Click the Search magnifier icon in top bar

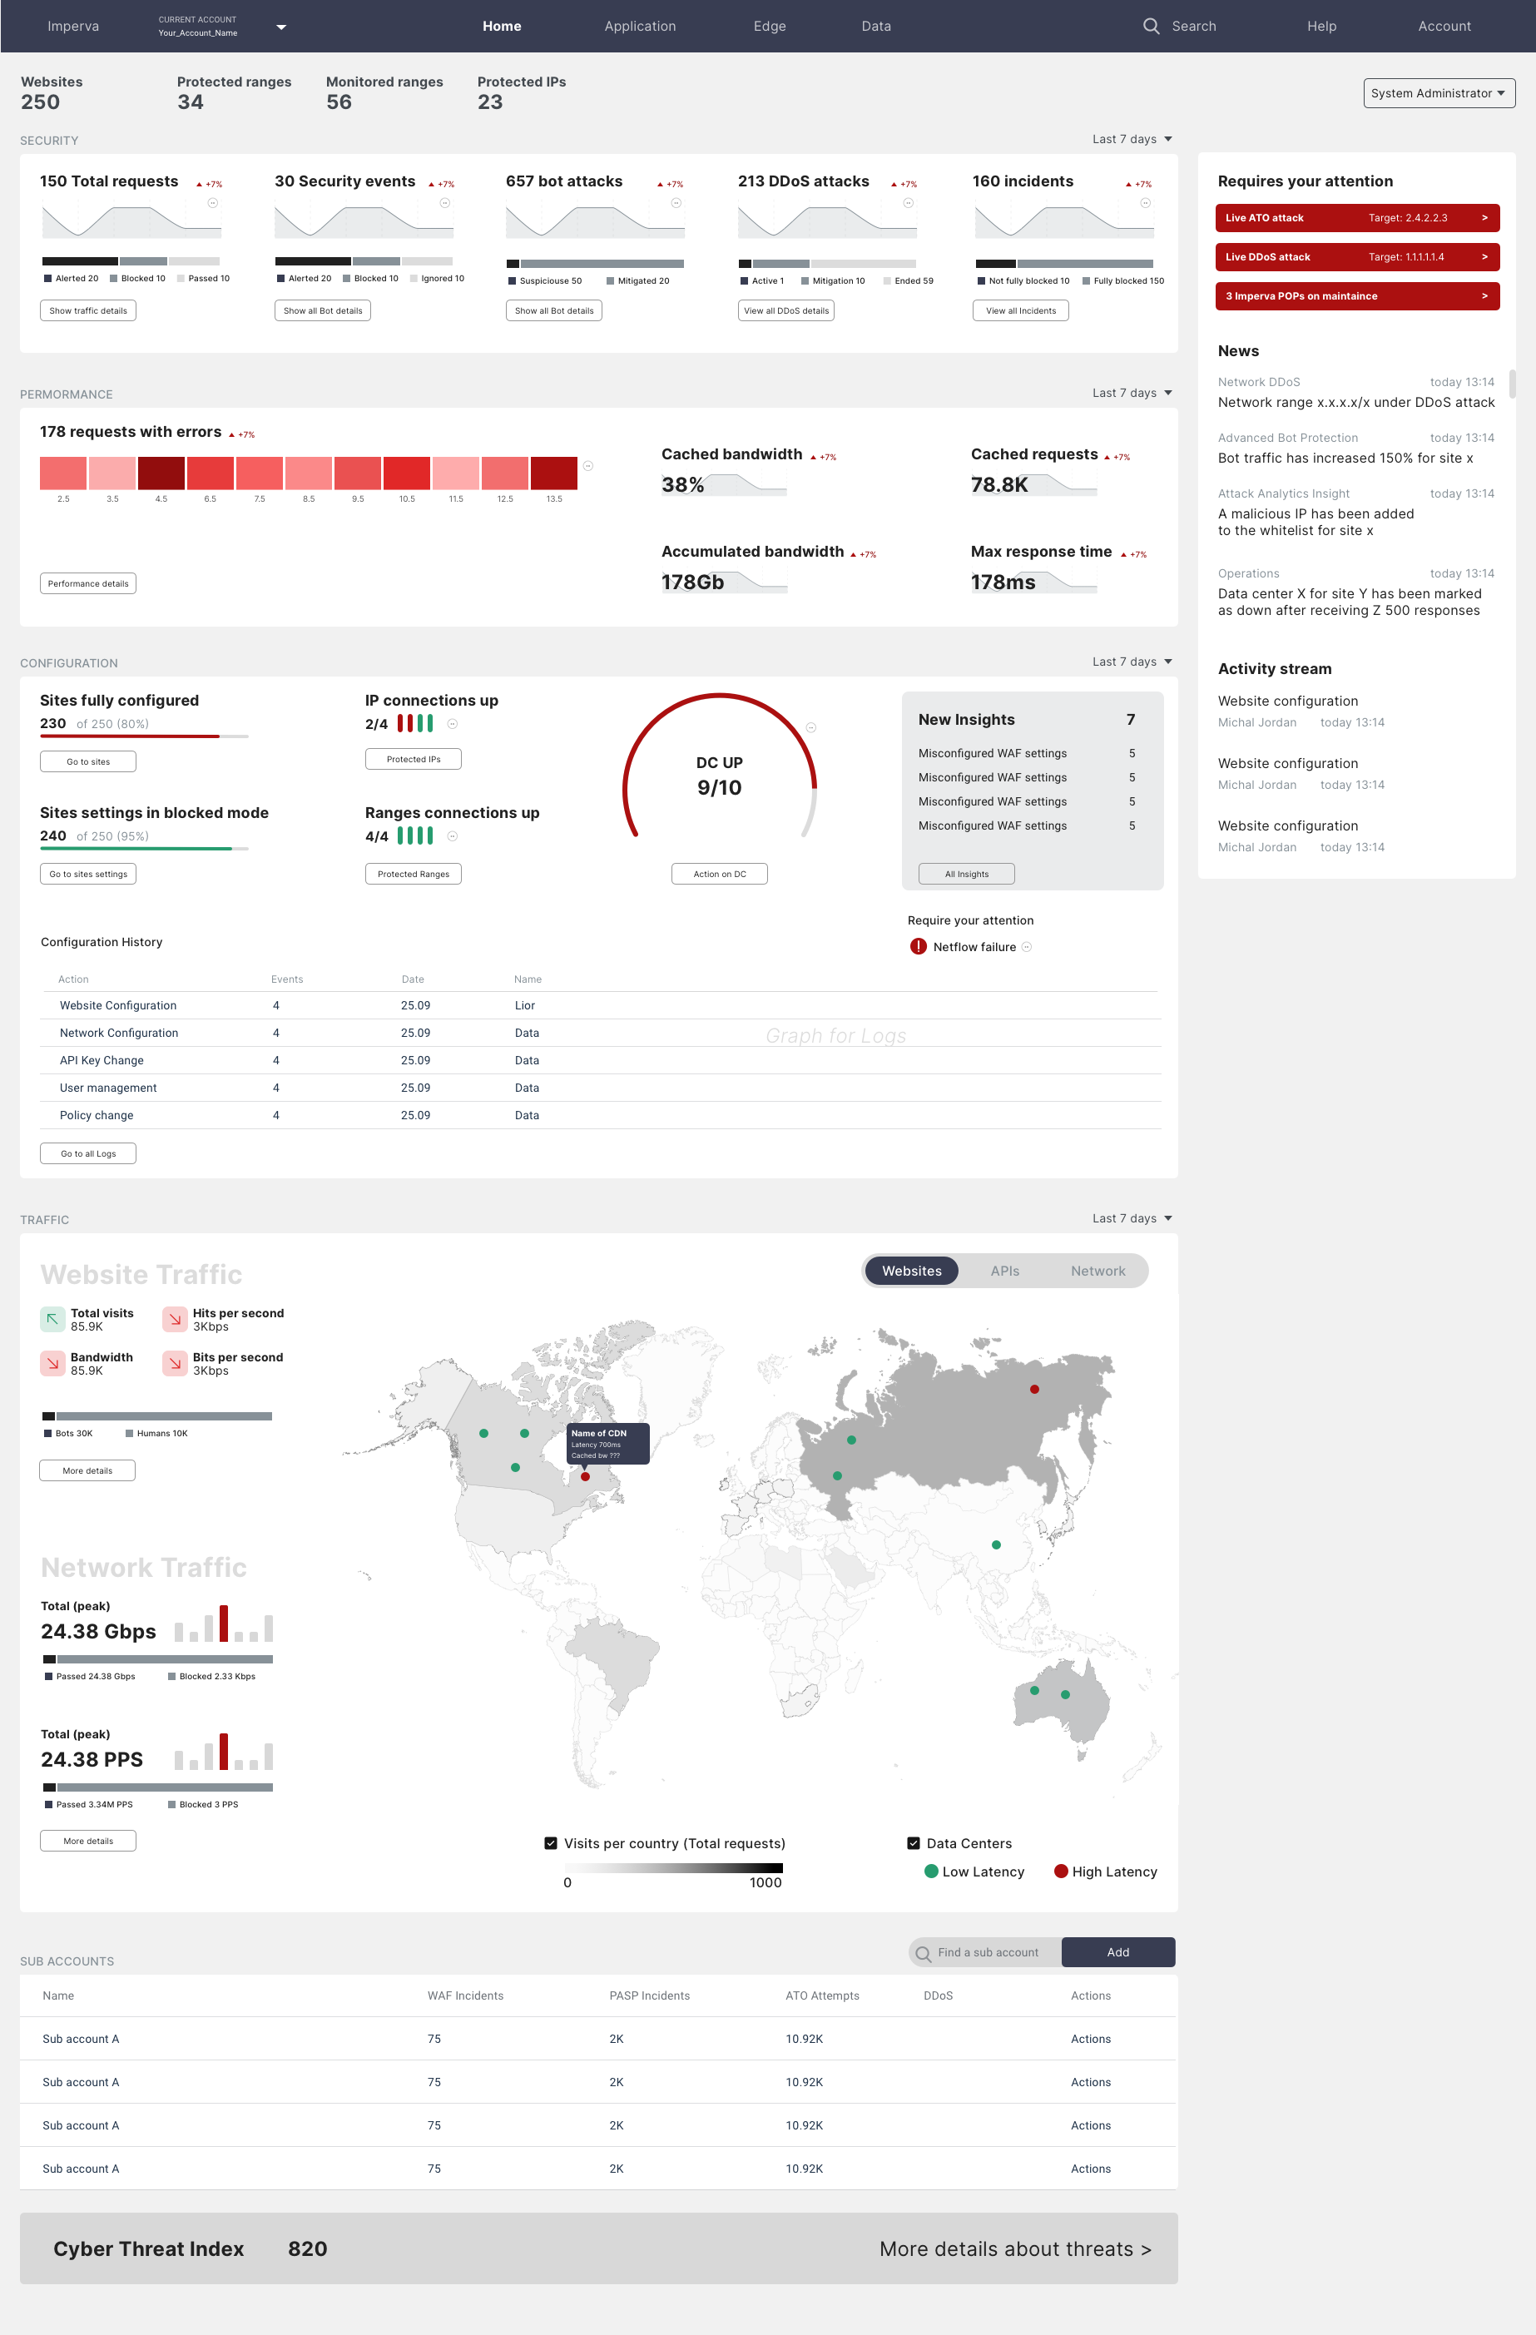point(1151,27)
